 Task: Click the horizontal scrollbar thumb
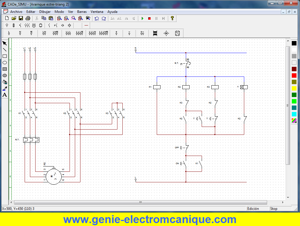point(140,203)
